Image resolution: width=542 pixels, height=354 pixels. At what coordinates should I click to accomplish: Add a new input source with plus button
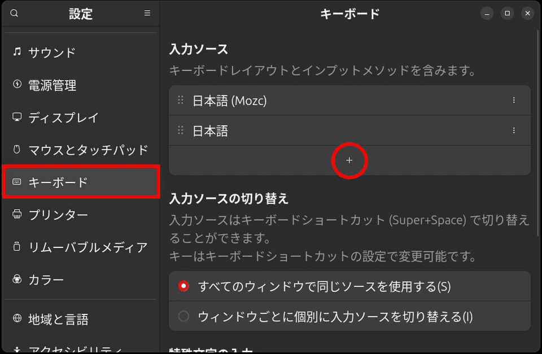349,160
